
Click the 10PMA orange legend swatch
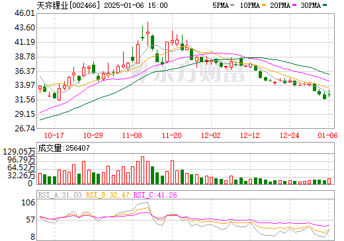pos(263,5)
